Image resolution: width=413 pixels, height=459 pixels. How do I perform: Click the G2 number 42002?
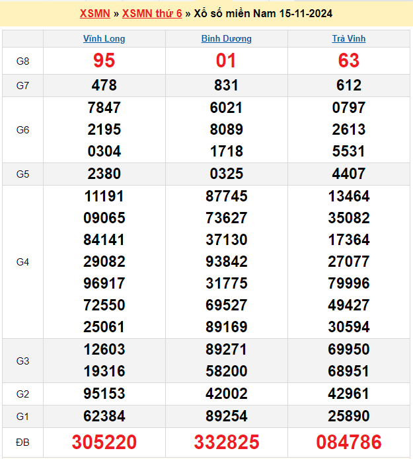tap(226, 394)
